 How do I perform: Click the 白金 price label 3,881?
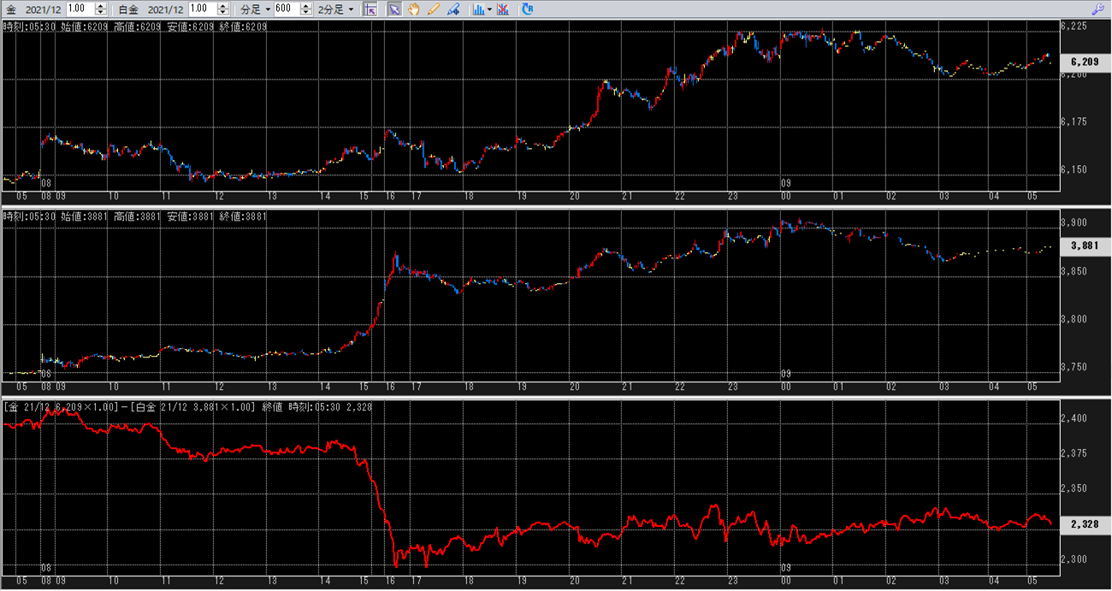tap(1084, 246)
